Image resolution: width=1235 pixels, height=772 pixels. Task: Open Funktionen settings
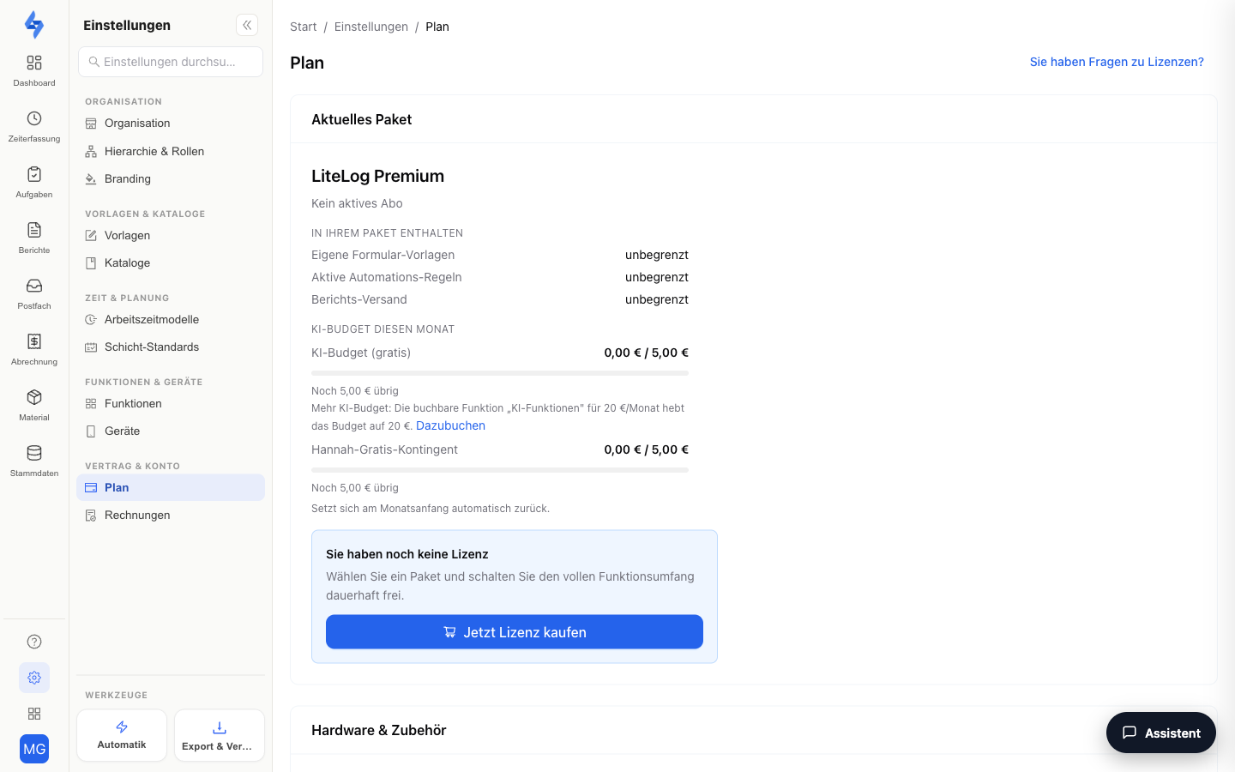[171, 403]
